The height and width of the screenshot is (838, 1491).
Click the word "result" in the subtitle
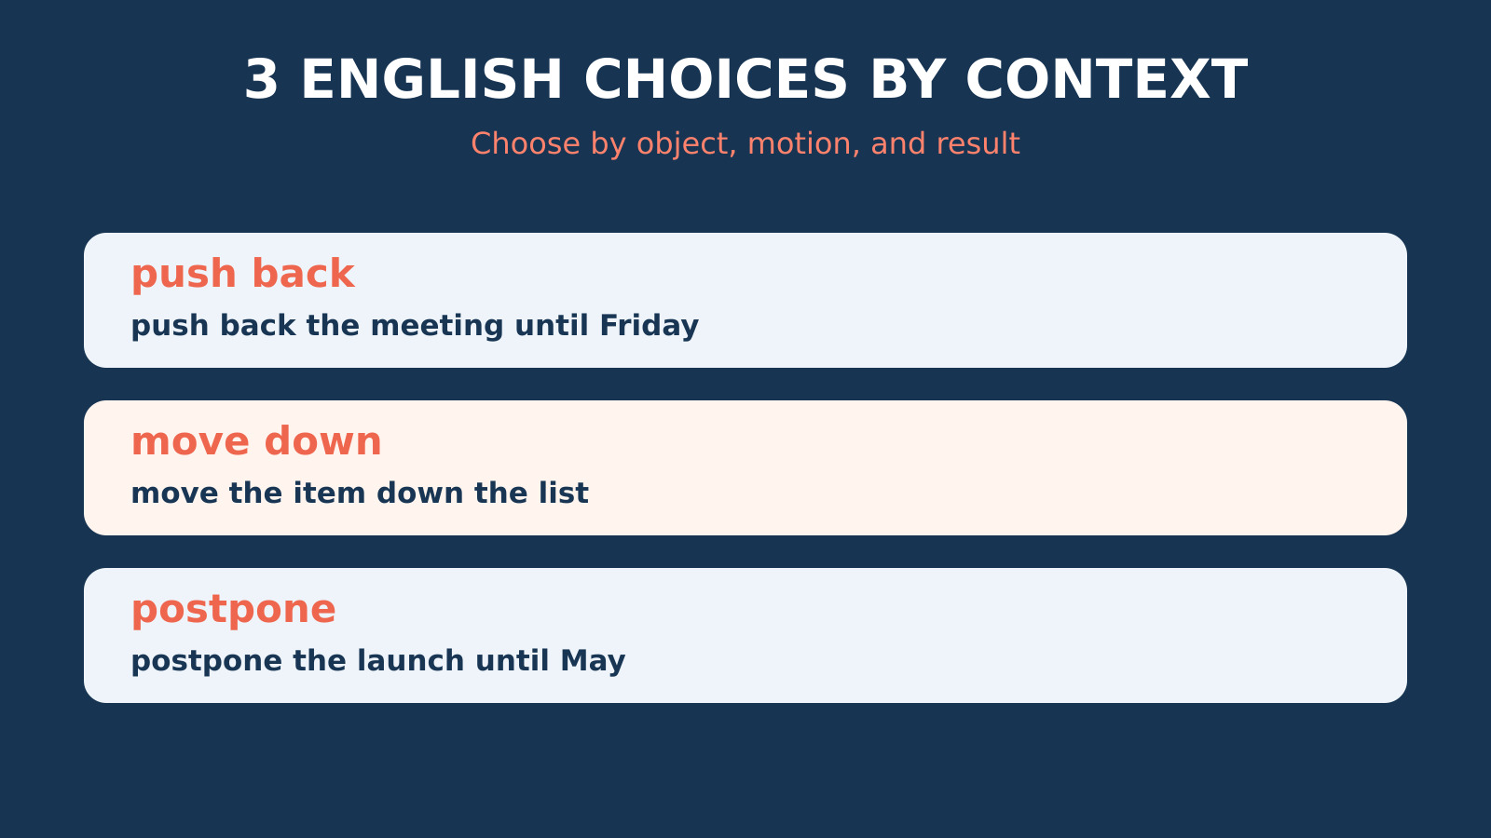point(978,144)
